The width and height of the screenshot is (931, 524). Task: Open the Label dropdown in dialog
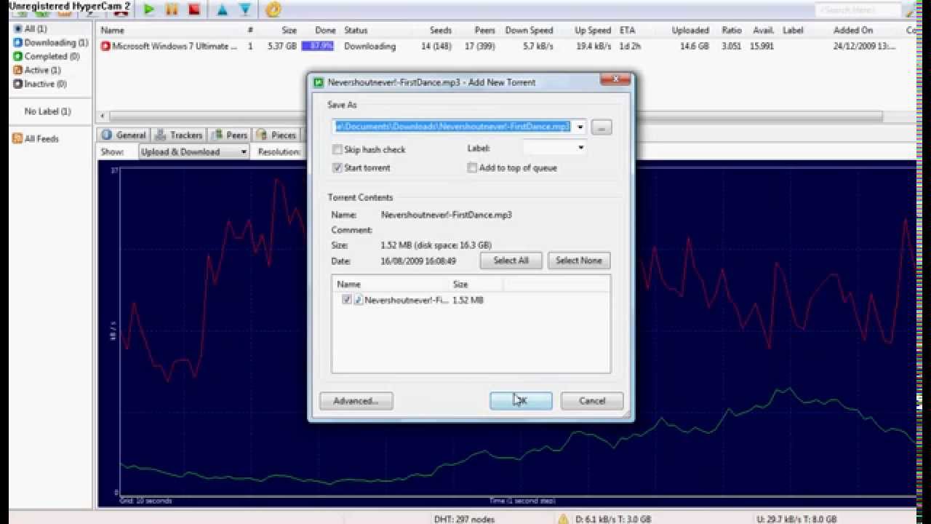click(554, 148)
